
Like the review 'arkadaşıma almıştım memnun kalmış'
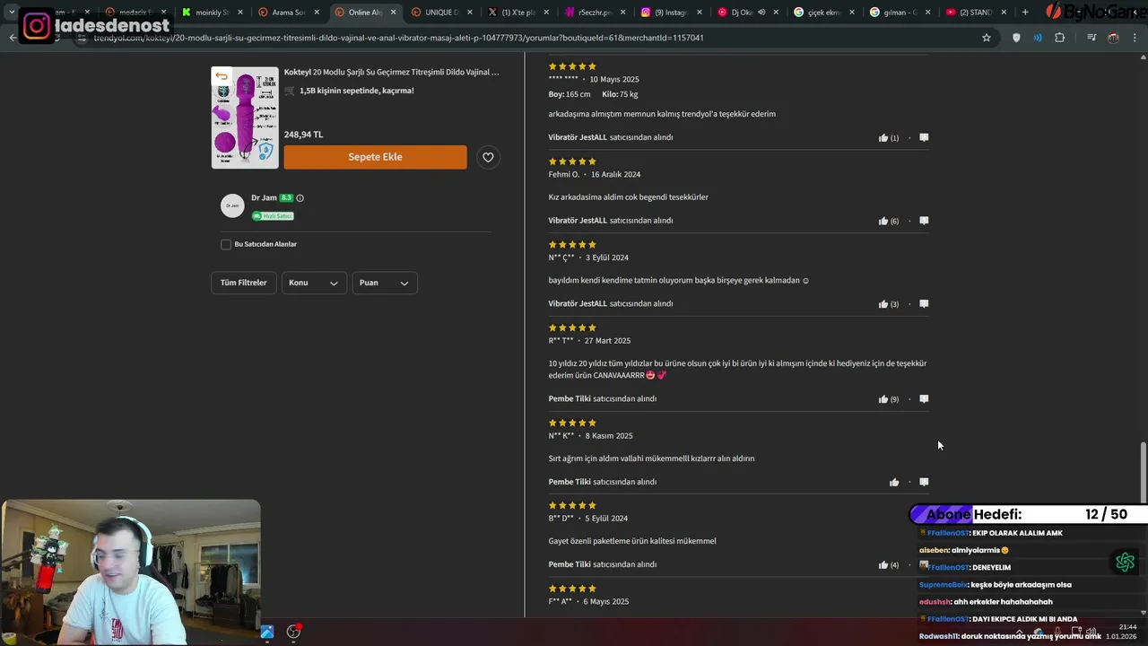click(883, 138)
